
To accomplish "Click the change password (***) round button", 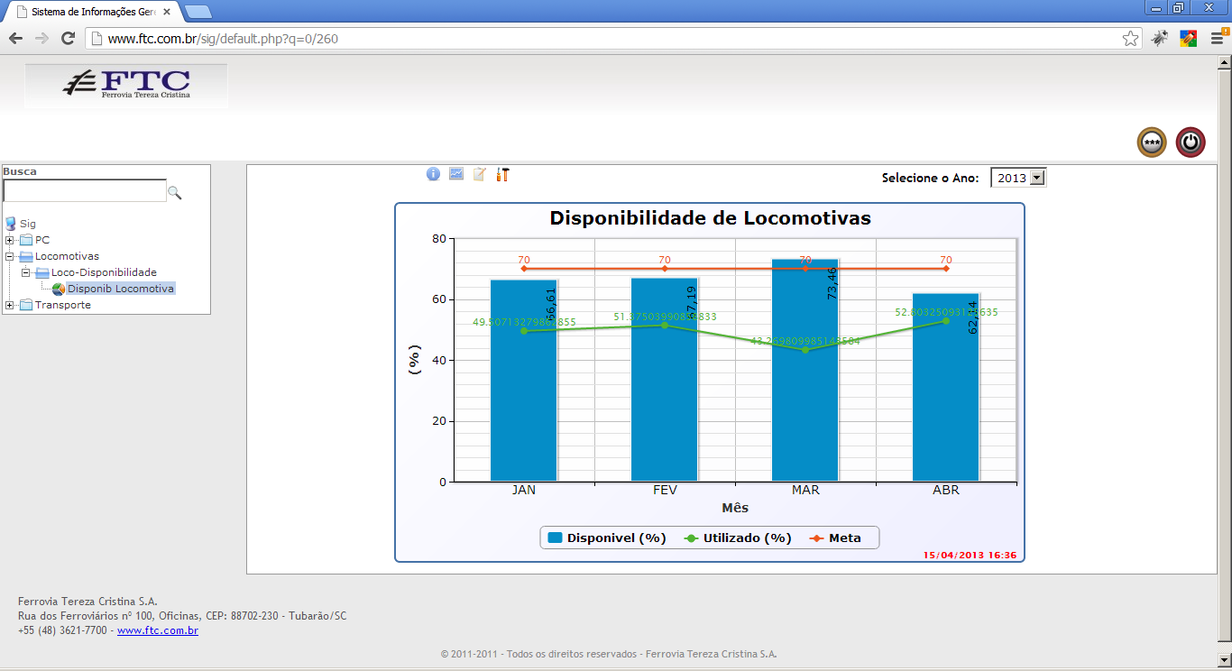I will pos(1152,142).
